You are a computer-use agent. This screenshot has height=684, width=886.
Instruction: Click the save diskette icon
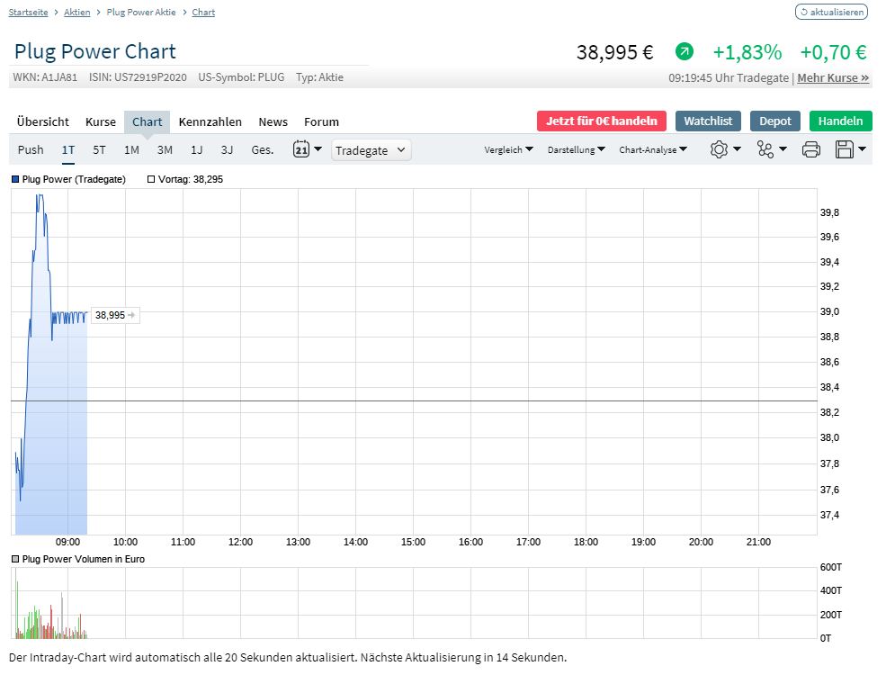[x=844, y=150]
